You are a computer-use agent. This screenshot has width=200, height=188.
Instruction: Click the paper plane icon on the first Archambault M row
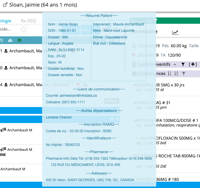coord(2,130)
